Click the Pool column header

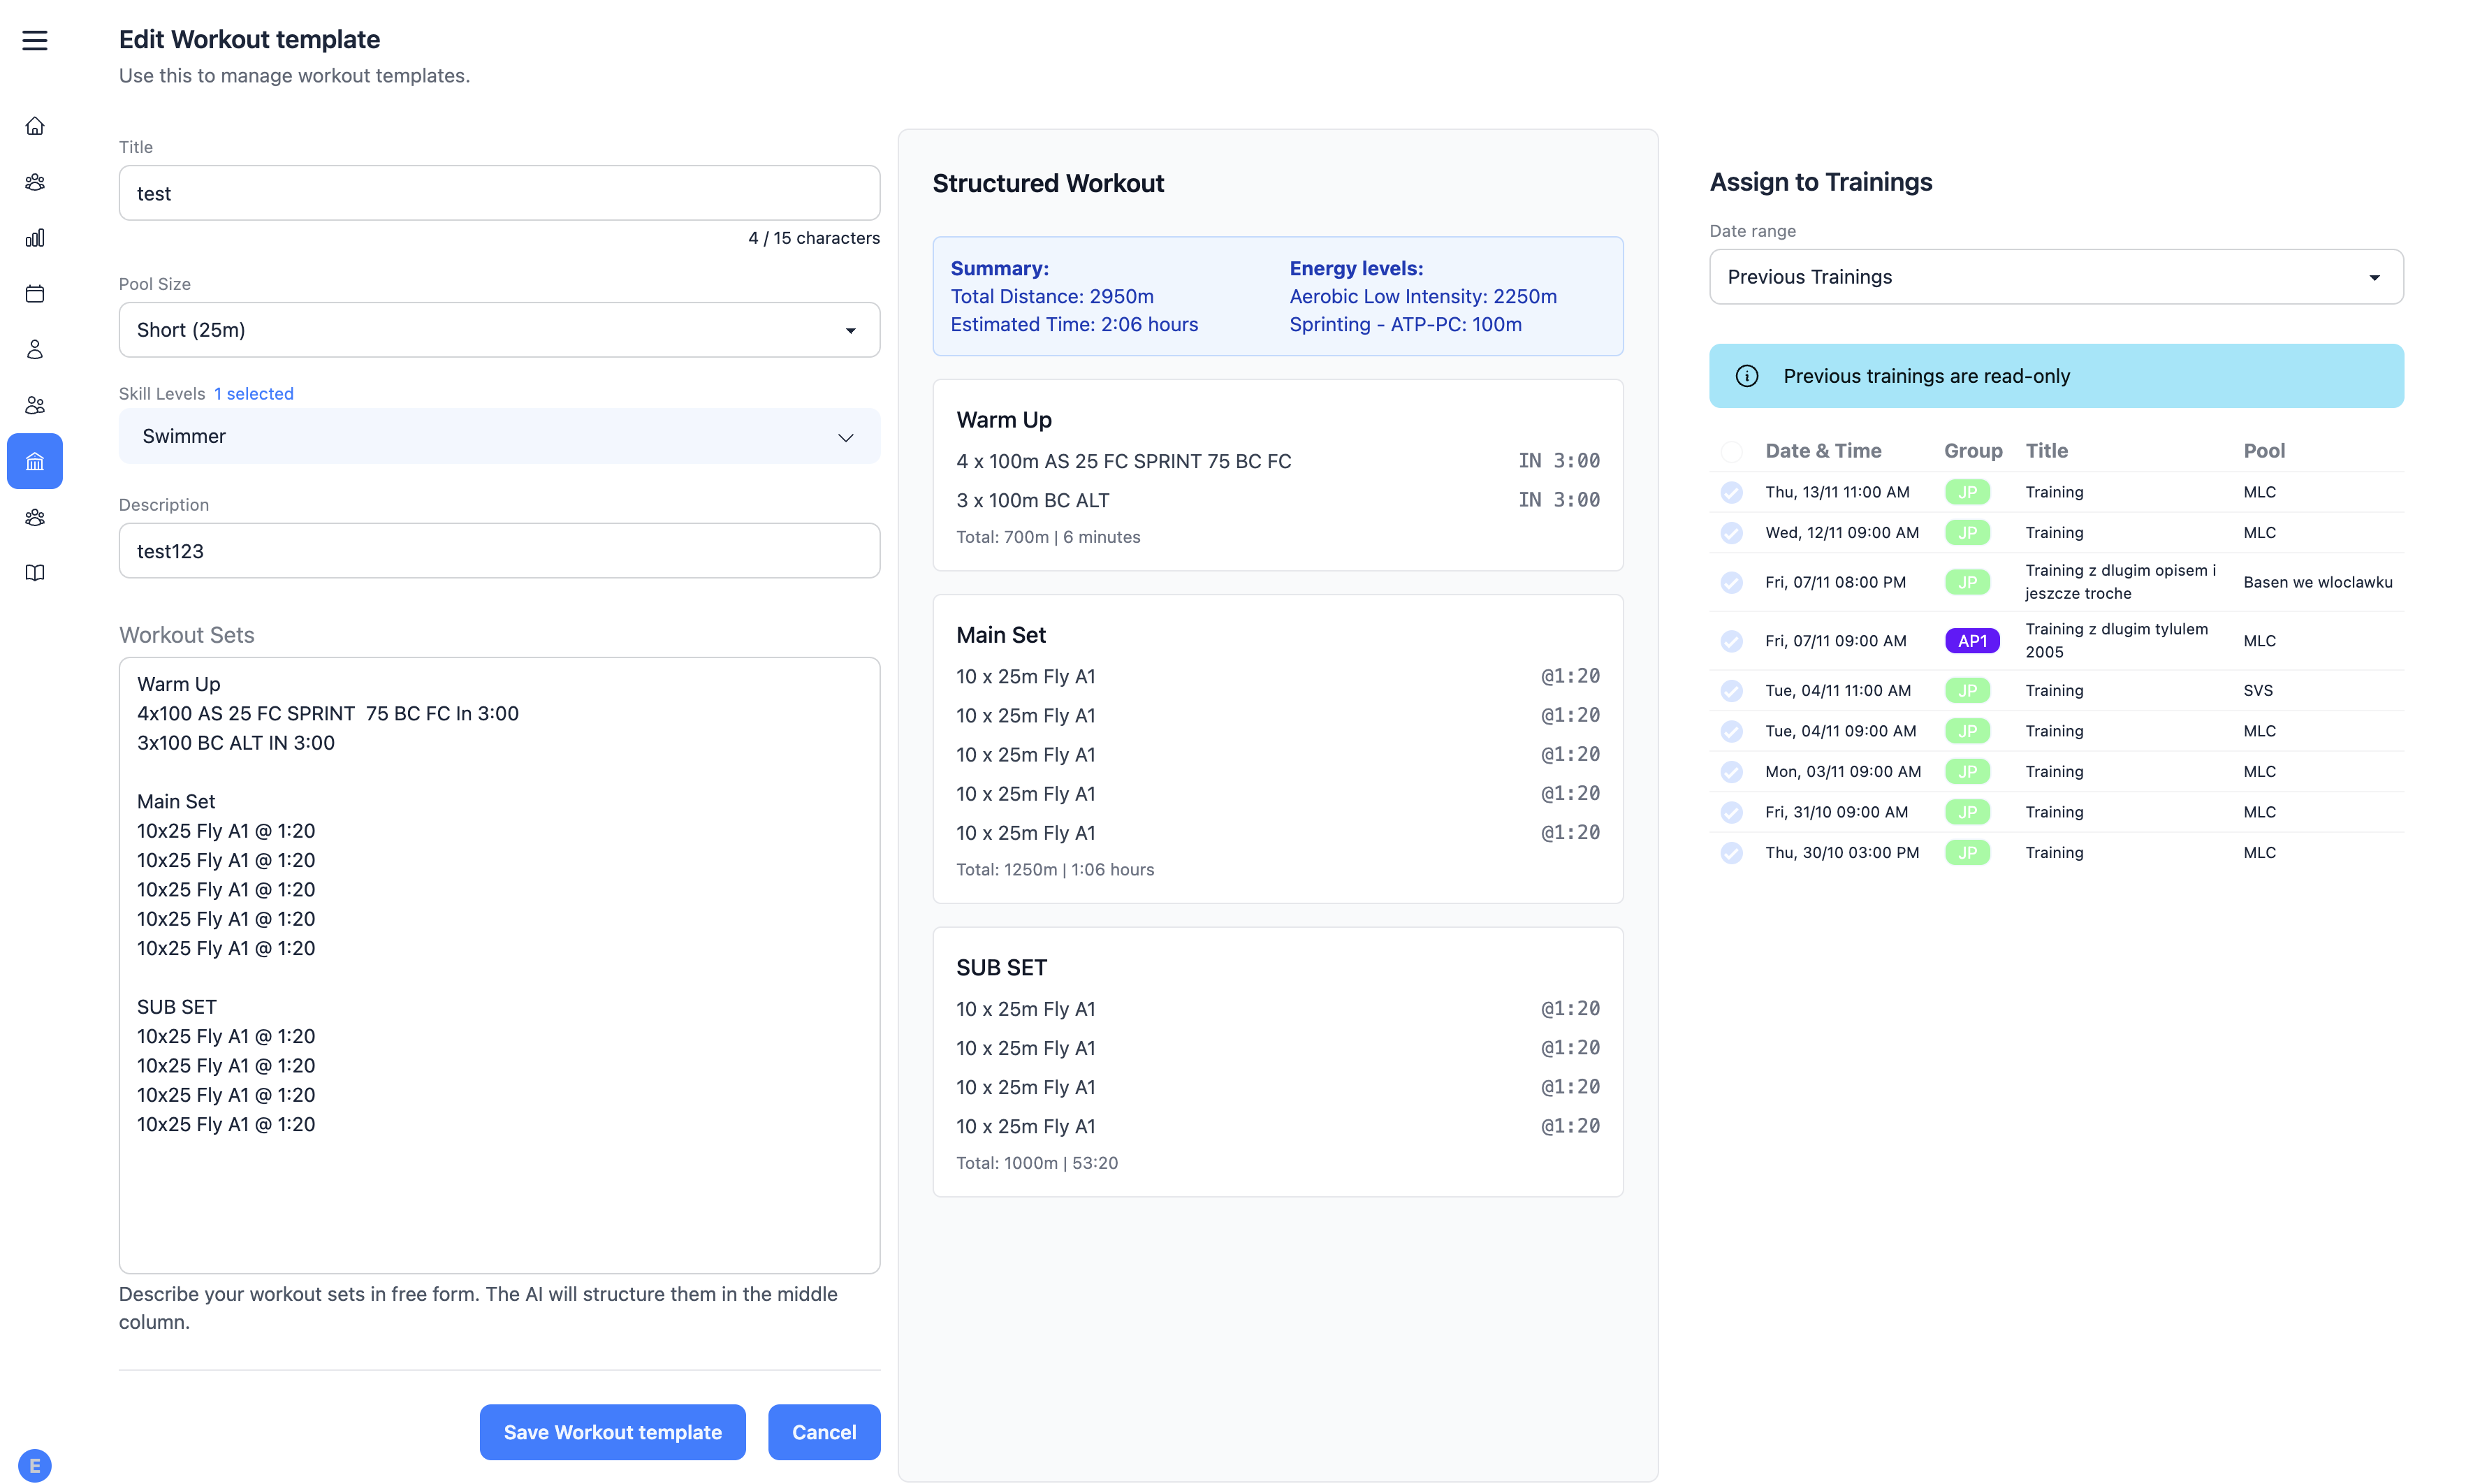[x=2264, y=451]
